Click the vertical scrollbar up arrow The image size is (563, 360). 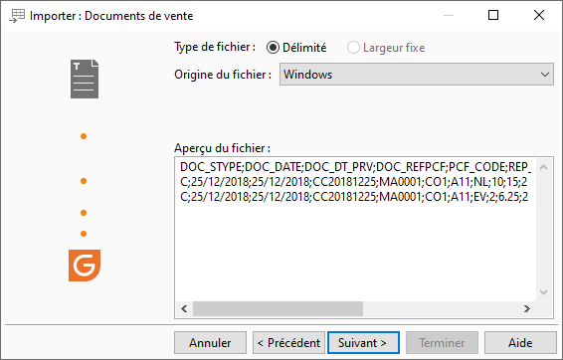544,167
